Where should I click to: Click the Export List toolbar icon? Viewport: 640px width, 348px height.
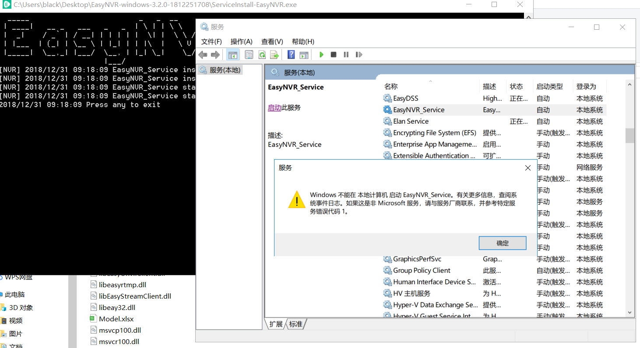274,55
